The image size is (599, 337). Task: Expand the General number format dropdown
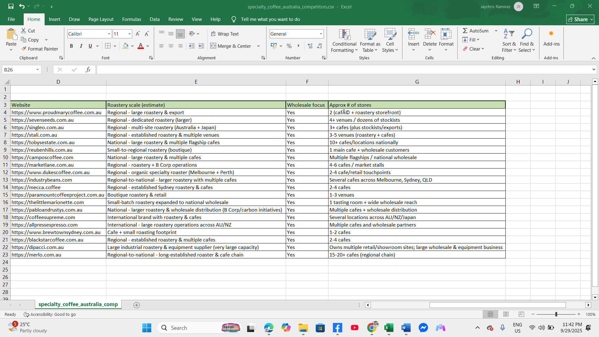(321, 34)
